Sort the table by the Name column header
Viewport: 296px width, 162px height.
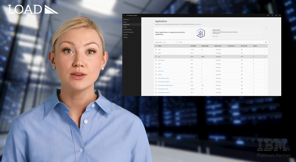click(x=160, y=46)
